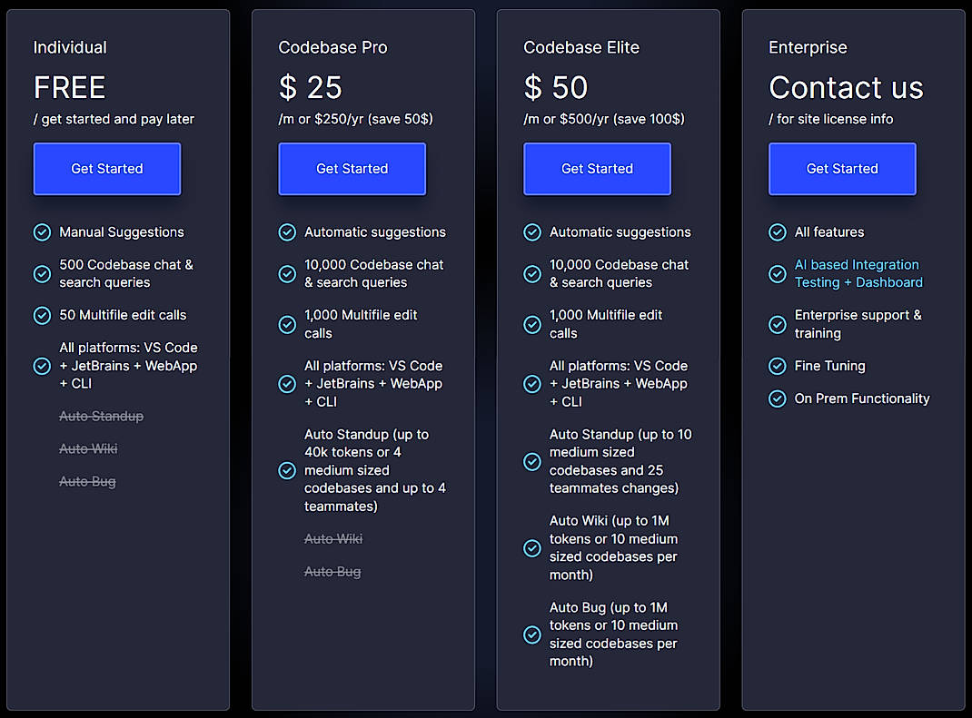The image size is (972, 718).
Task: Click the checkmark next to Enterprise support & training
Action: click(778, 324)
